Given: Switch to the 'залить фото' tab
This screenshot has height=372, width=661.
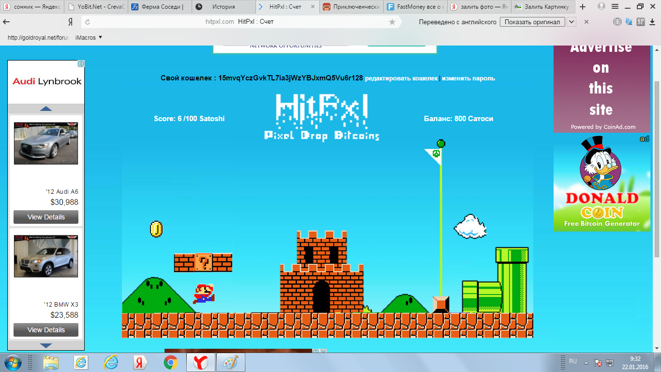Looking at the screenshot, I should pyautogui.click(x=479, y=7).
